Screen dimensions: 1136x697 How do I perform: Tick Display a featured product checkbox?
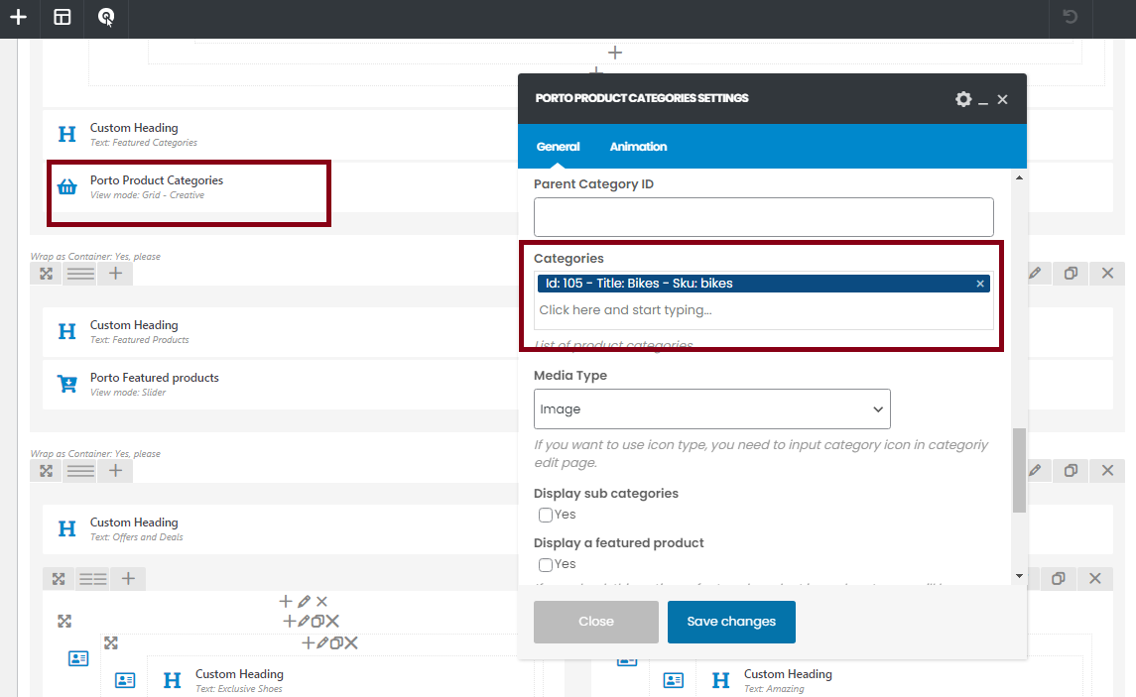[546, 564]
